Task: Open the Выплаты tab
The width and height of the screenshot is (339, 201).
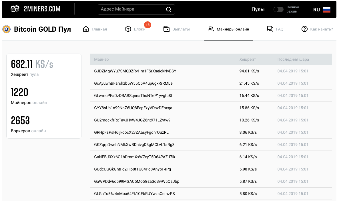Action: tap(181, 29)
